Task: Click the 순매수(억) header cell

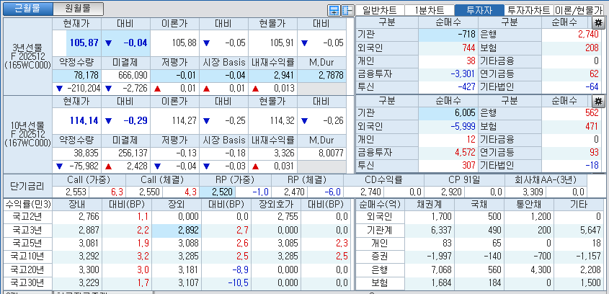Action: click(x=381, y=204)
